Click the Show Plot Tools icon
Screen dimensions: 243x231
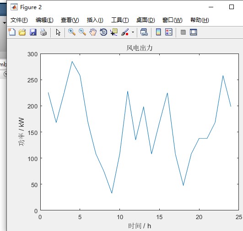coord(194,32)
